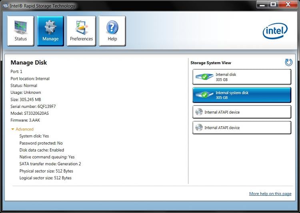Click the drive icon of Internal system disk

[204, 95]
